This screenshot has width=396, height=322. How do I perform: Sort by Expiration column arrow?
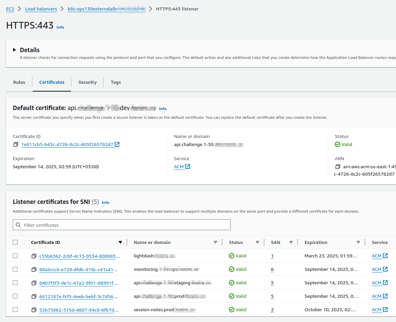pyautogui.click(x=358, y=242)
